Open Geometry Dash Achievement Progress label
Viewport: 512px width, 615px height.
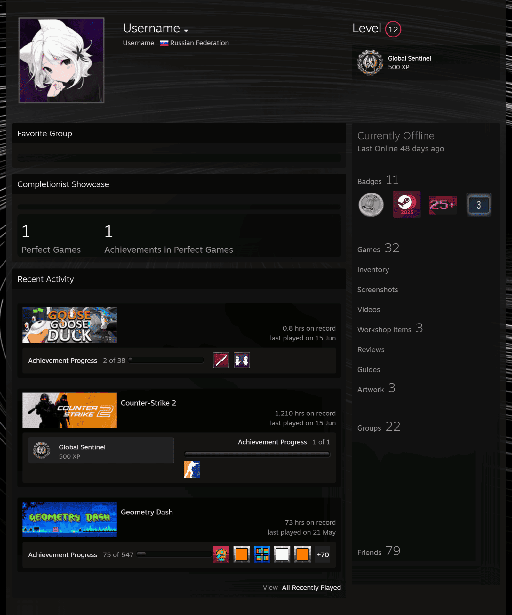(63, 555)
